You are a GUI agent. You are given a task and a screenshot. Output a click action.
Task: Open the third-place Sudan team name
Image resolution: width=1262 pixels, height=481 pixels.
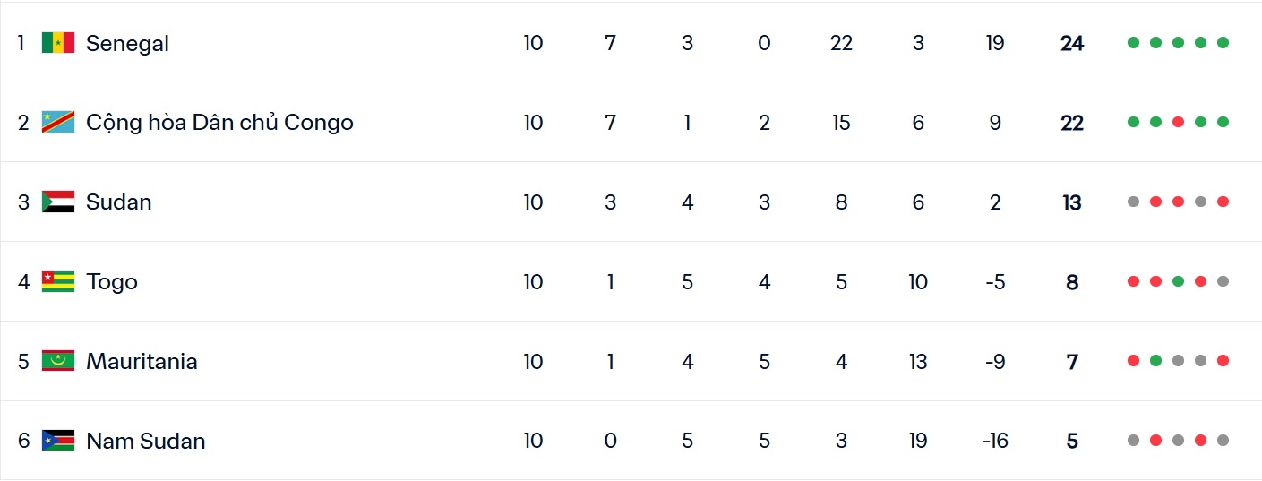point(118,202)
